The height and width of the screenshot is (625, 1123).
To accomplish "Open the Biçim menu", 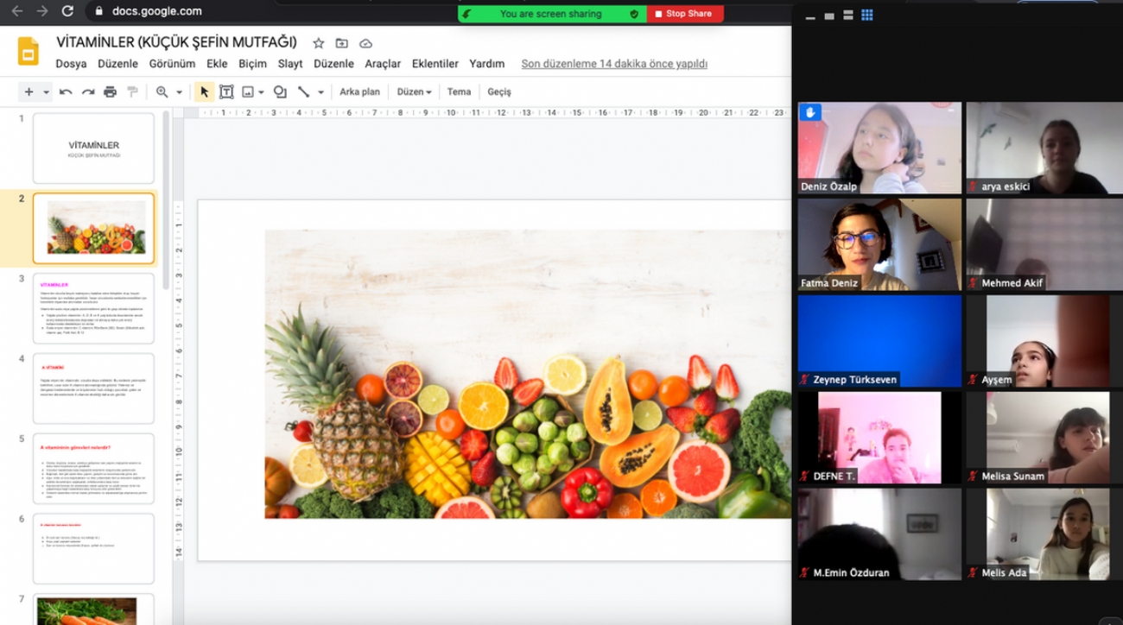I will [x=252, y=64].
